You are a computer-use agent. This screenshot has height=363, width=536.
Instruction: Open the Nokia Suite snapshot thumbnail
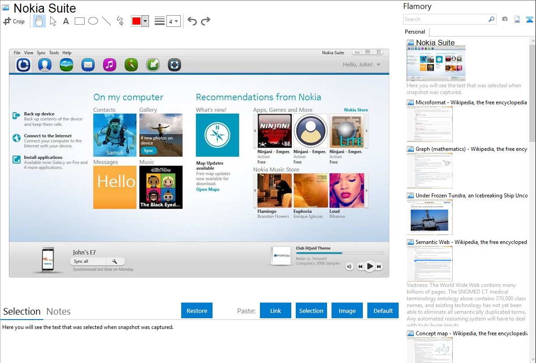pyautogui.click(x=436, y=63)
